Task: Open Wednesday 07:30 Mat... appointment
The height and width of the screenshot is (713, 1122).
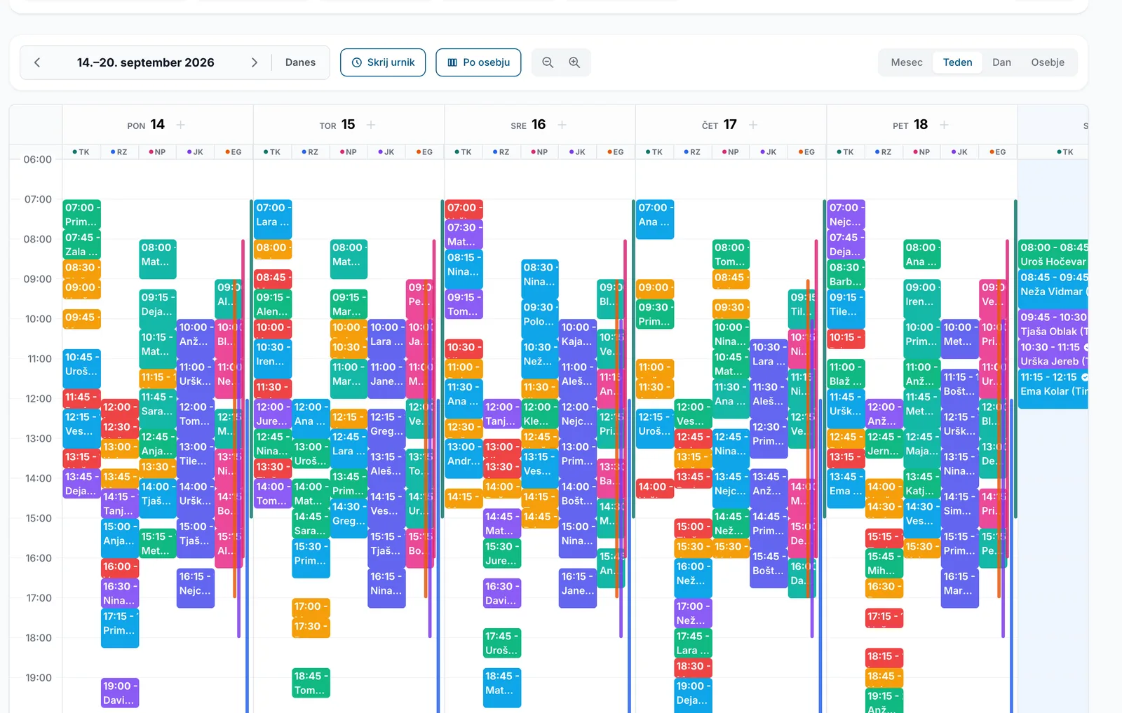Action: [x=464, y=234]
